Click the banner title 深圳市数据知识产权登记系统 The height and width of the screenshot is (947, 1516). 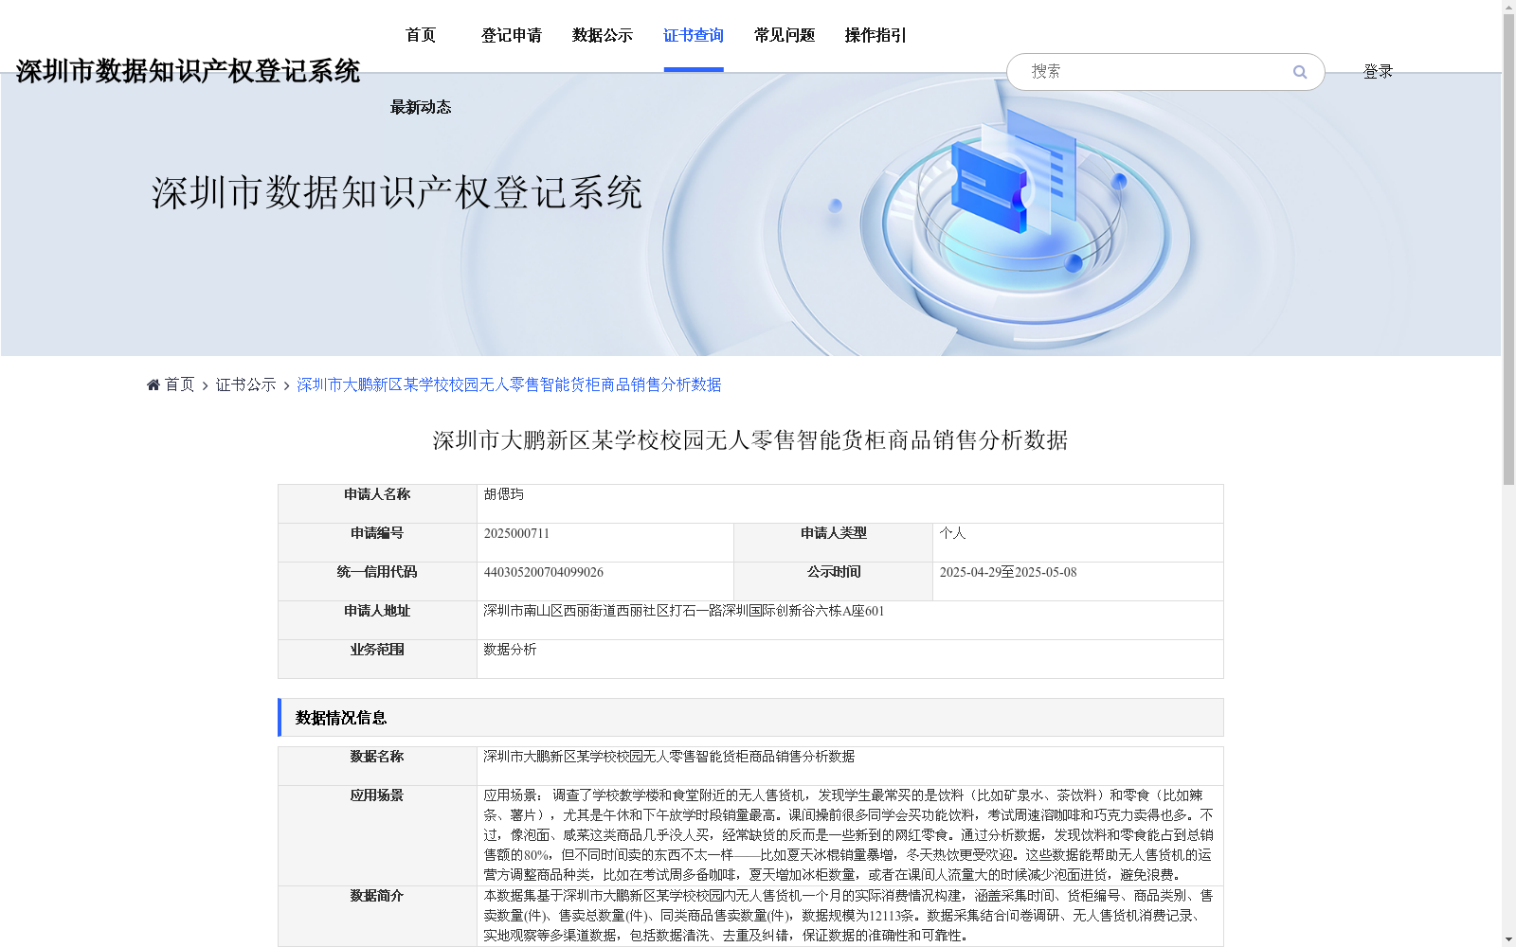coord(397,192)
